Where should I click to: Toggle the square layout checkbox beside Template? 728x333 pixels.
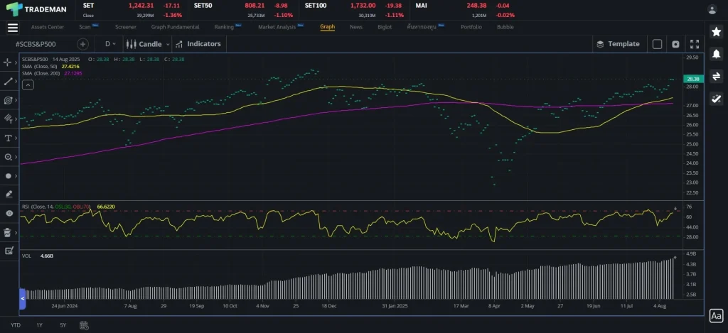657,44
